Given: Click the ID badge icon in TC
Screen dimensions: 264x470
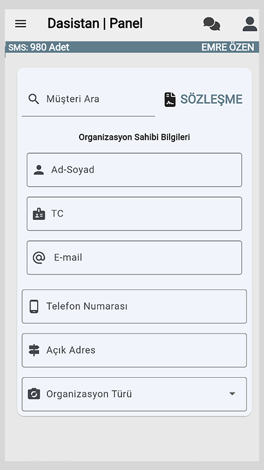Looking at the screenshot, I should point(39,214).
